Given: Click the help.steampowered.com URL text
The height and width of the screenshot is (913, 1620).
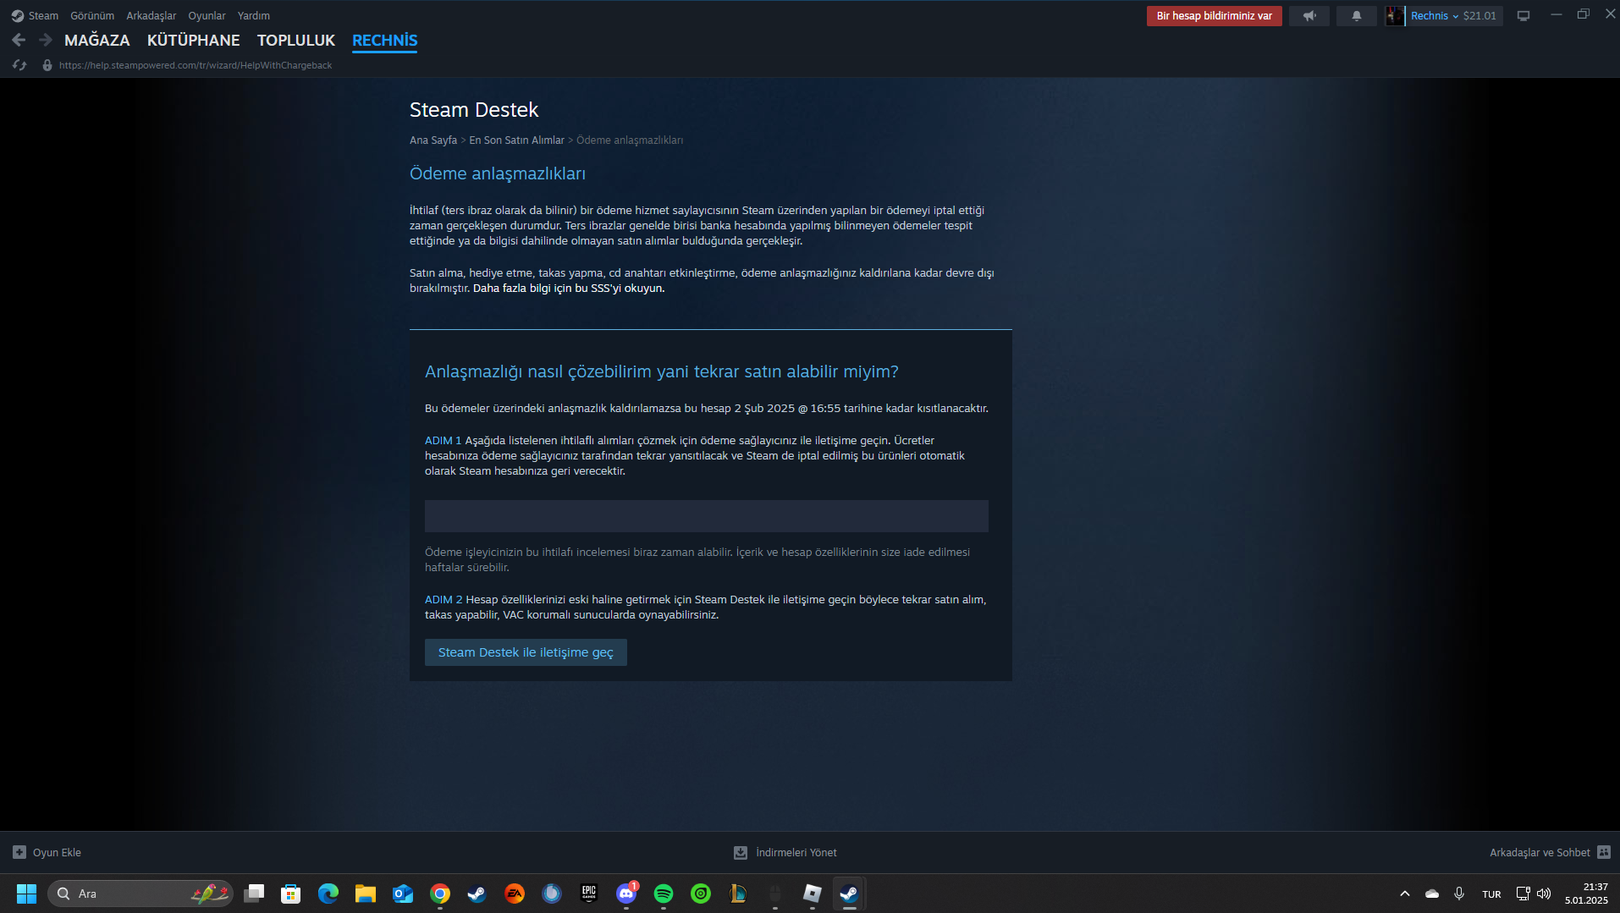Looking at the screenshot, I should point(196,65).
